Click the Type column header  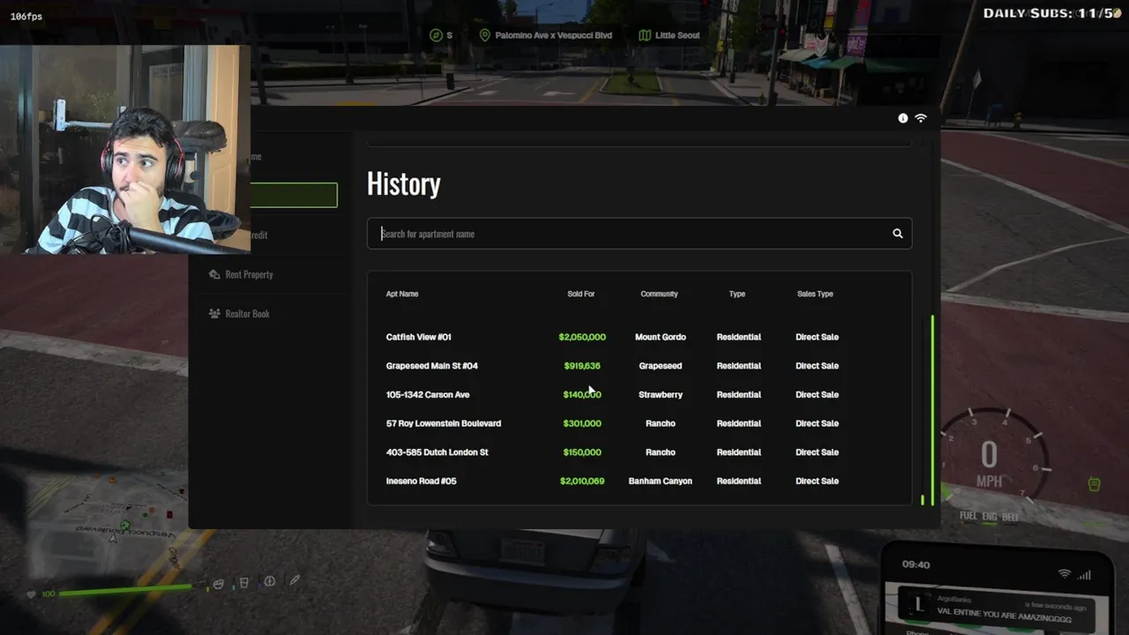click(737, 294)
